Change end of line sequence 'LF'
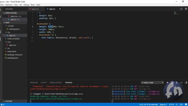 (x=177, y=105)
